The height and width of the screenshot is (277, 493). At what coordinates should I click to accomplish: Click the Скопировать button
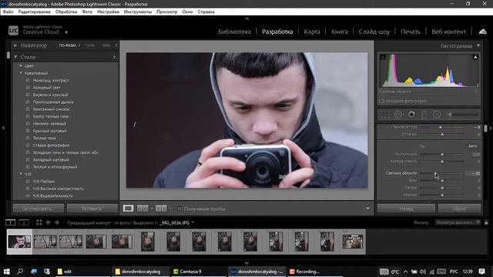click(x=39, y=209)
